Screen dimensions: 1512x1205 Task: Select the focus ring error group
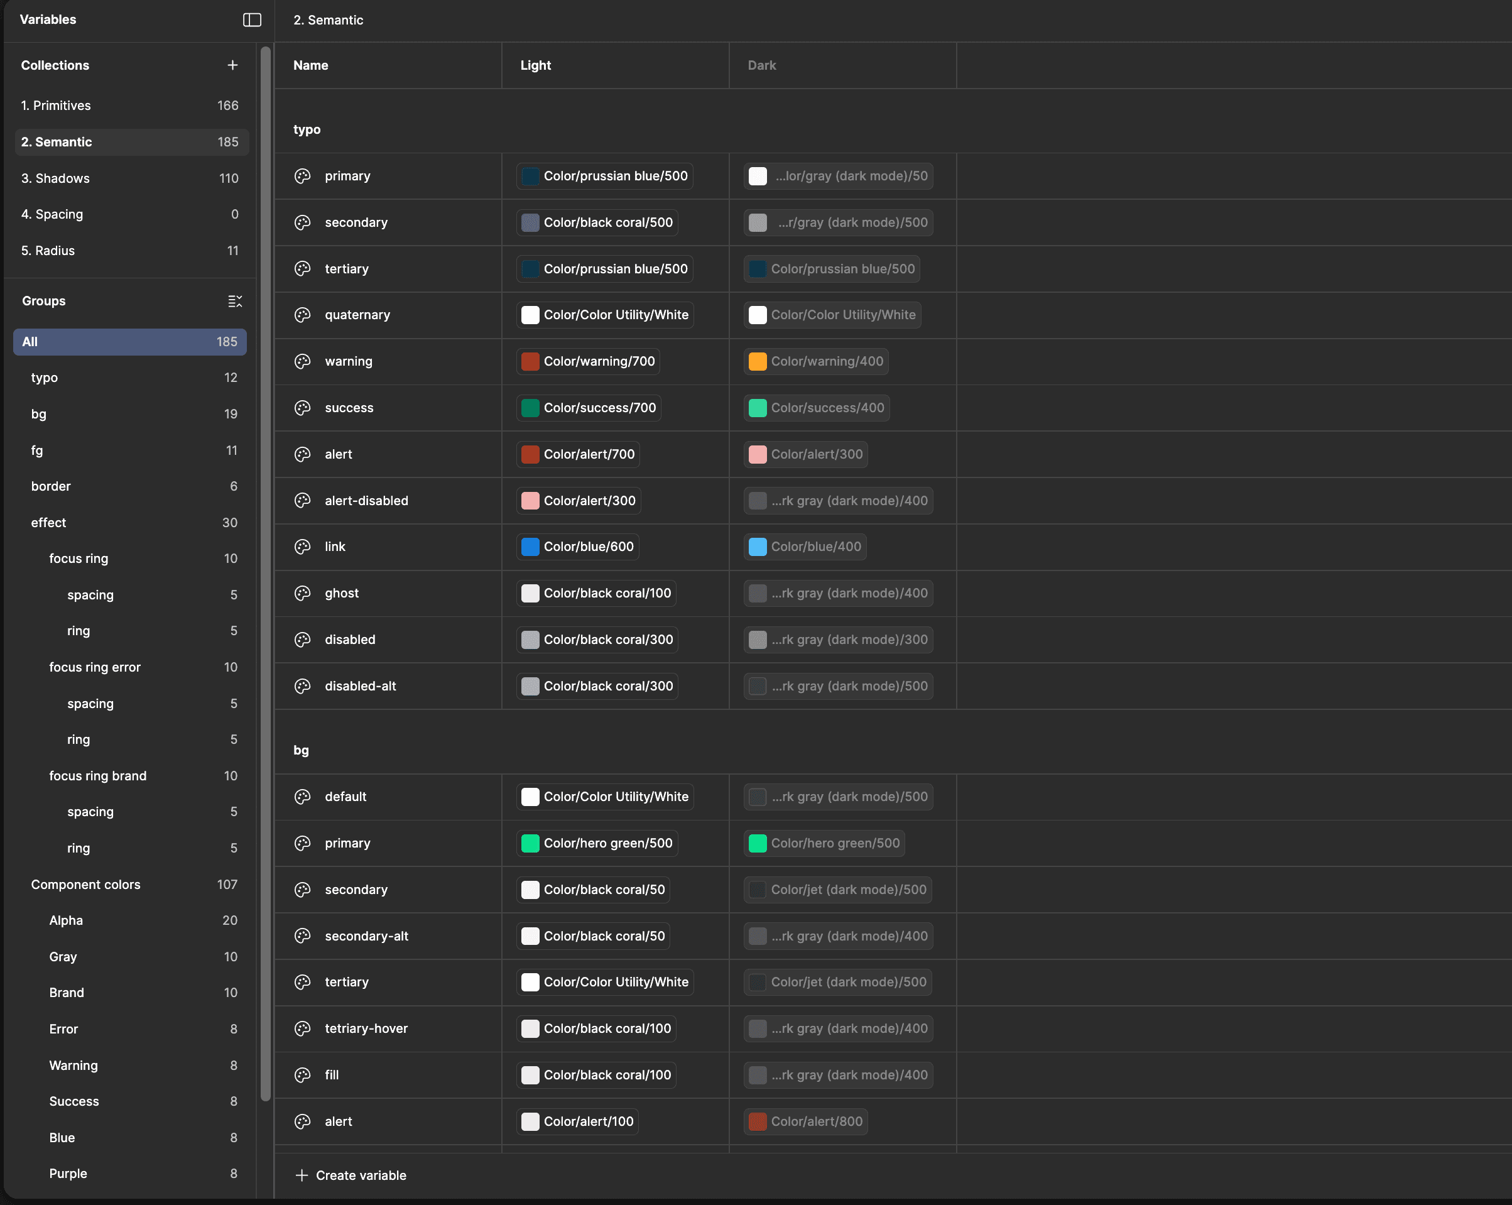(x=95, y=667)
